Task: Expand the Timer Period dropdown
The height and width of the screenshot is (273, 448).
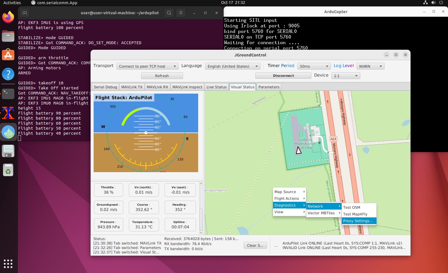Action: pos(314,66)
